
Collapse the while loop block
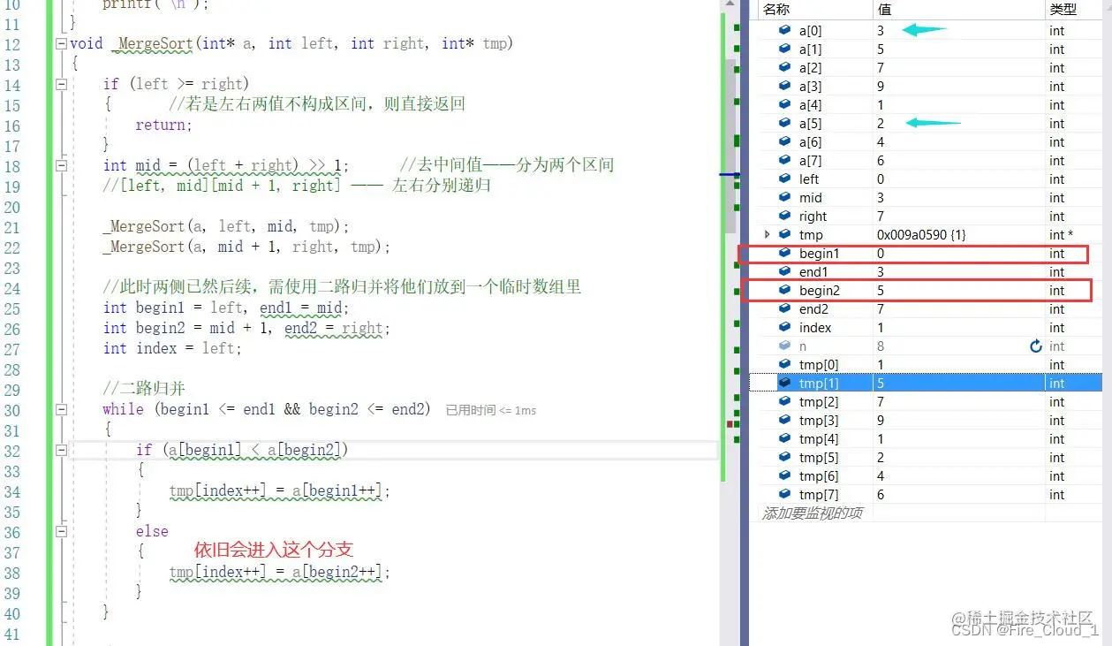click(61, 409)
